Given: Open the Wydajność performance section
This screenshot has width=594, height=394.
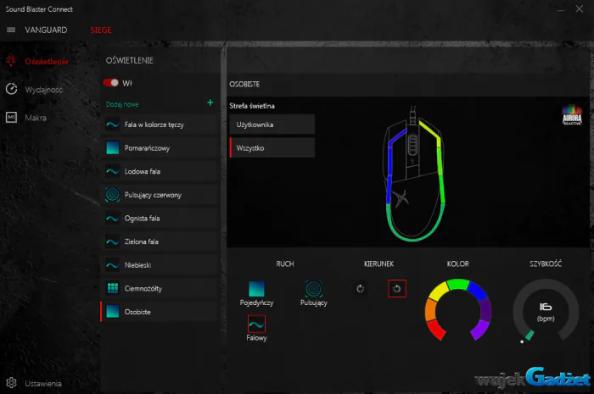Looking at the screenshot, I should pyautogui.click(x=43, y=90).
